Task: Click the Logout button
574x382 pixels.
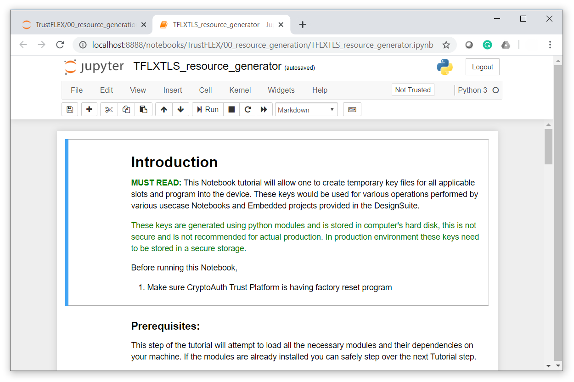Action: [x=482, y=67]
